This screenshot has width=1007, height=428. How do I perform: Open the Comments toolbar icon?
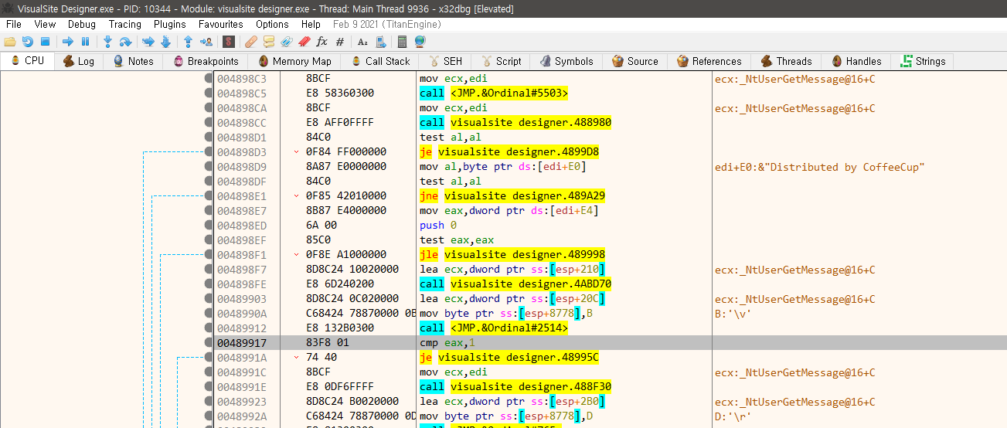click(269, 42)
